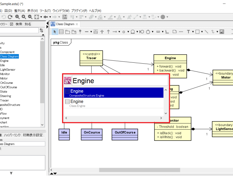This screenshot has width=233, height=176.
Task: Open the dependency arrow type dropdown
Action: (119, 32)
